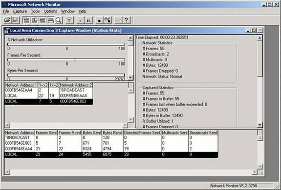Viewport: 281px width, 190px height.
Task: Click the Stop and View capture icon
Action: point(108,20)
